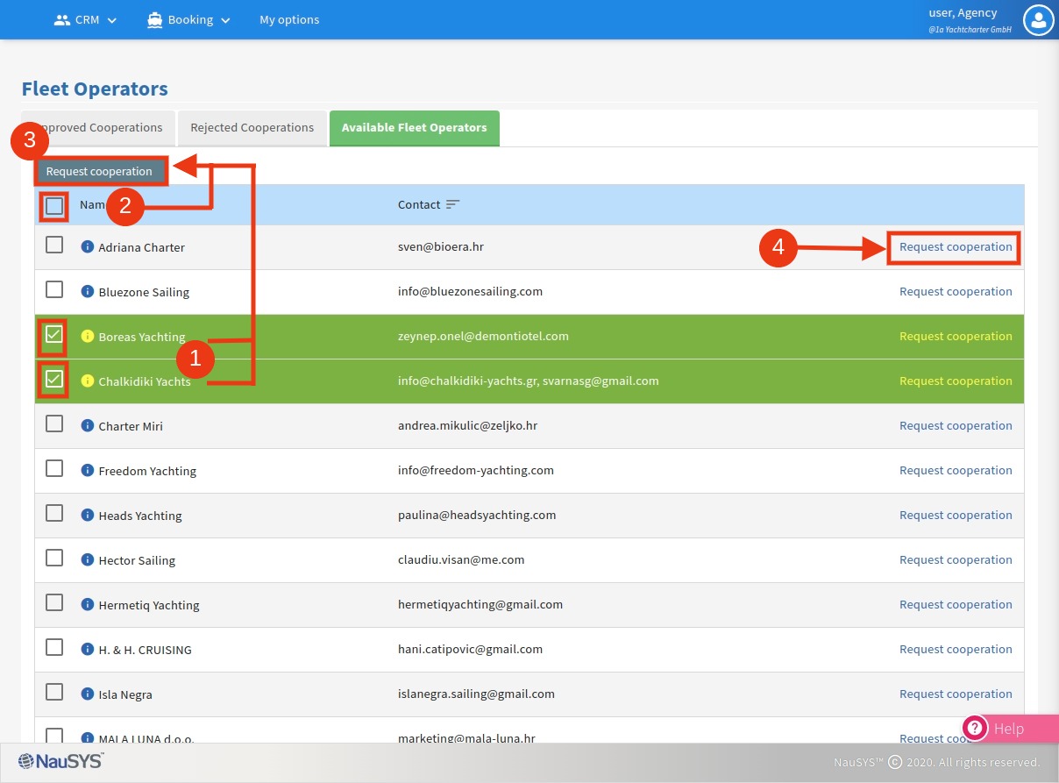Enable the Freedom Yachting checkbox
The height and width of the screenshot is (783, 1059).
click(54, 468)
